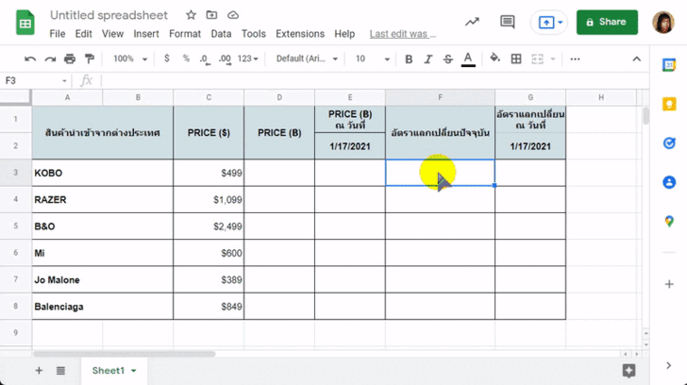Open the text color picker
The height and width of the screenshot is (385, 687).
[468, 59]
